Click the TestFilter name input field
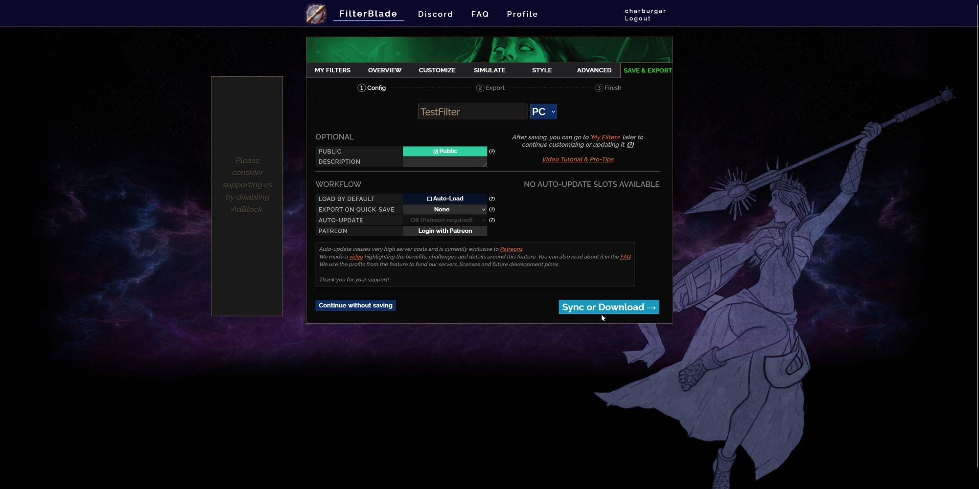Screen dimensions: 979x489 pyautogui.click(x=472, y=111)
